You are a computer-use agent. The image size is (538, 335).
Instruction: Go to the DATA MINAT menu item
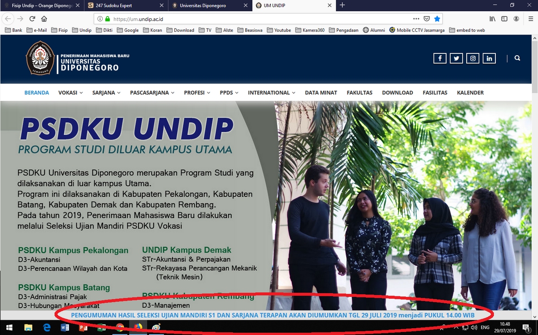(321, 93)
